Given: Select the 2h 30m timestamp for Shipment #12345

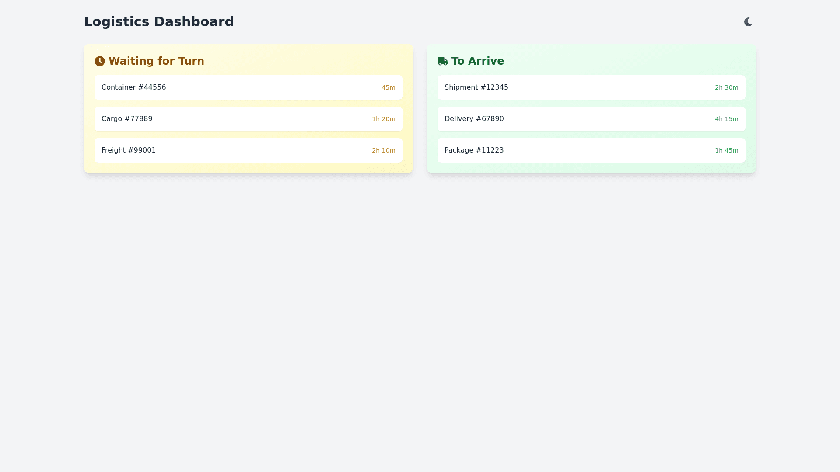Looking at the screenshot, I should (726, 87).
